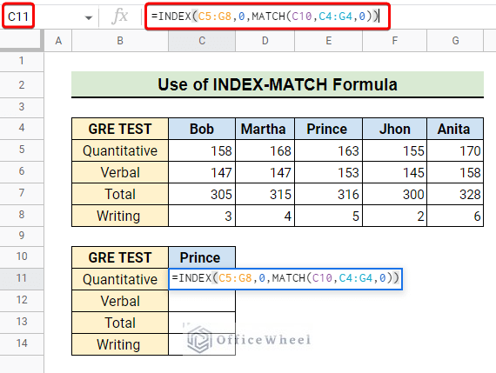Select Martha's Quantitative score 168
This screenshot has height=373, width=496.
click(x=265, y=150)
